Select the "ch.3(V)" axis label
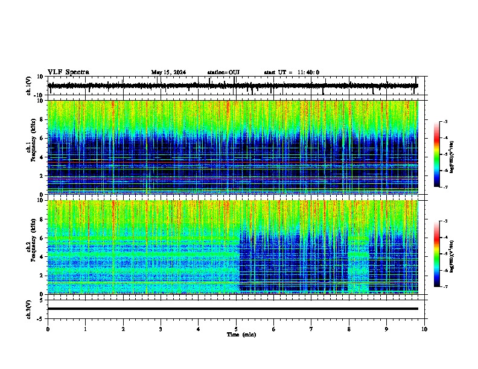478x369 pixels. (29, 309)
